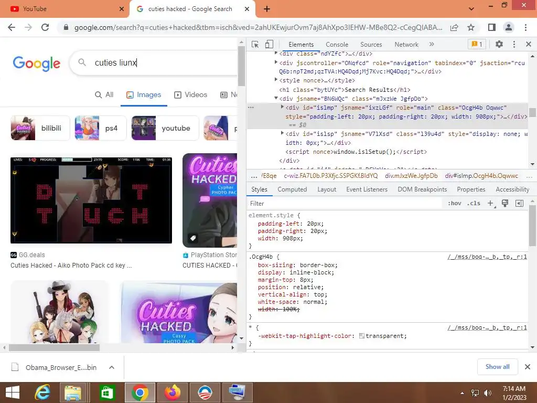
Task: Open the DOM Breakpoints tab
Action: pos(422,189)
